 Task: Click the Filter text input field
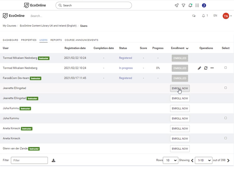[x=29, y=160]
